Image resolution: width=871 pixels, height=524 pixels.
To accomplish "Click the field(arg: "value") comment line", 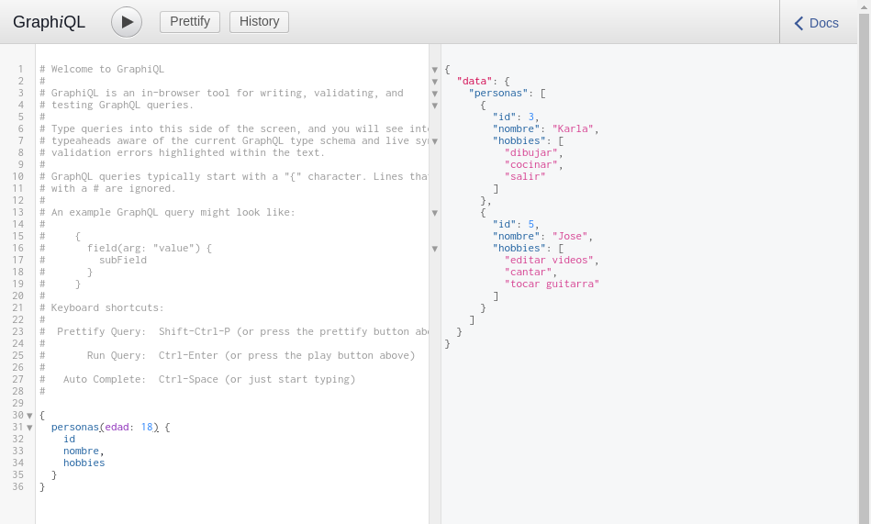I will 126,249.
